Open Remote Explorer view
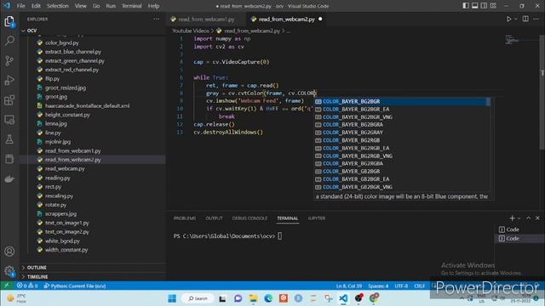Viewport: 545px width, 306px height. [9, 120]
